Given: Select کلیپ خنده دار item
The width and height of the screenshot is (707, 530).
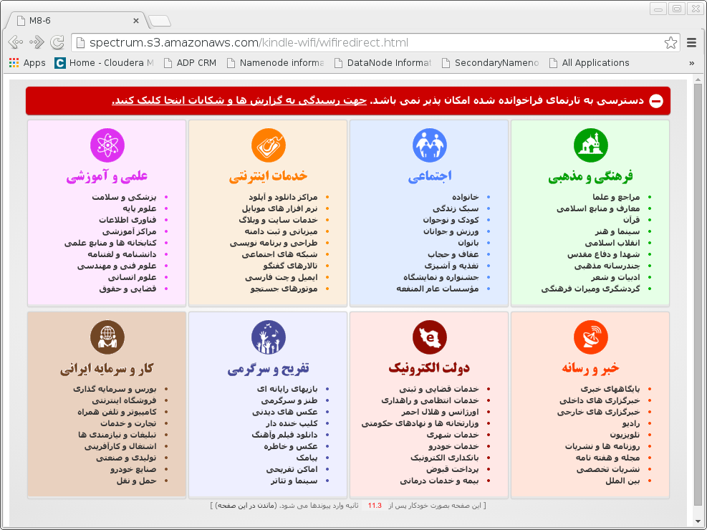Looking at the screenshot, I should point(292,423).
